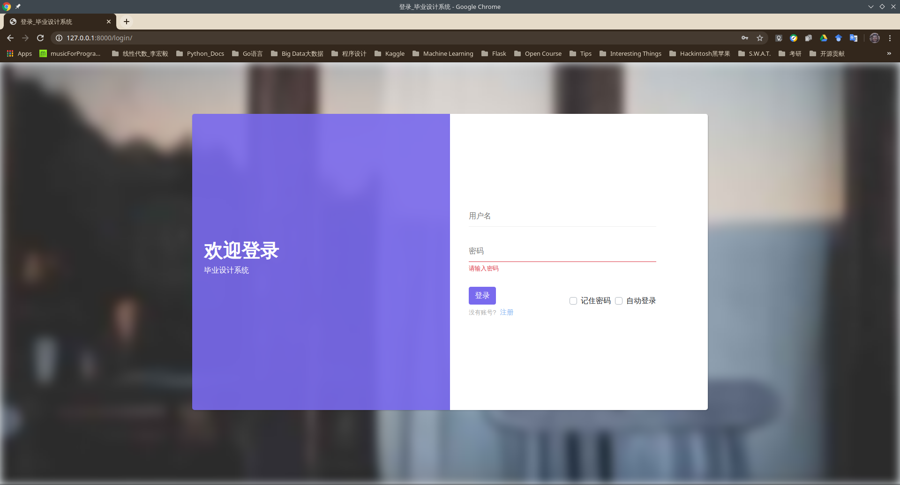
Task: Open the Go语言 bookmark folder
Action: click(x=247, y=53)
